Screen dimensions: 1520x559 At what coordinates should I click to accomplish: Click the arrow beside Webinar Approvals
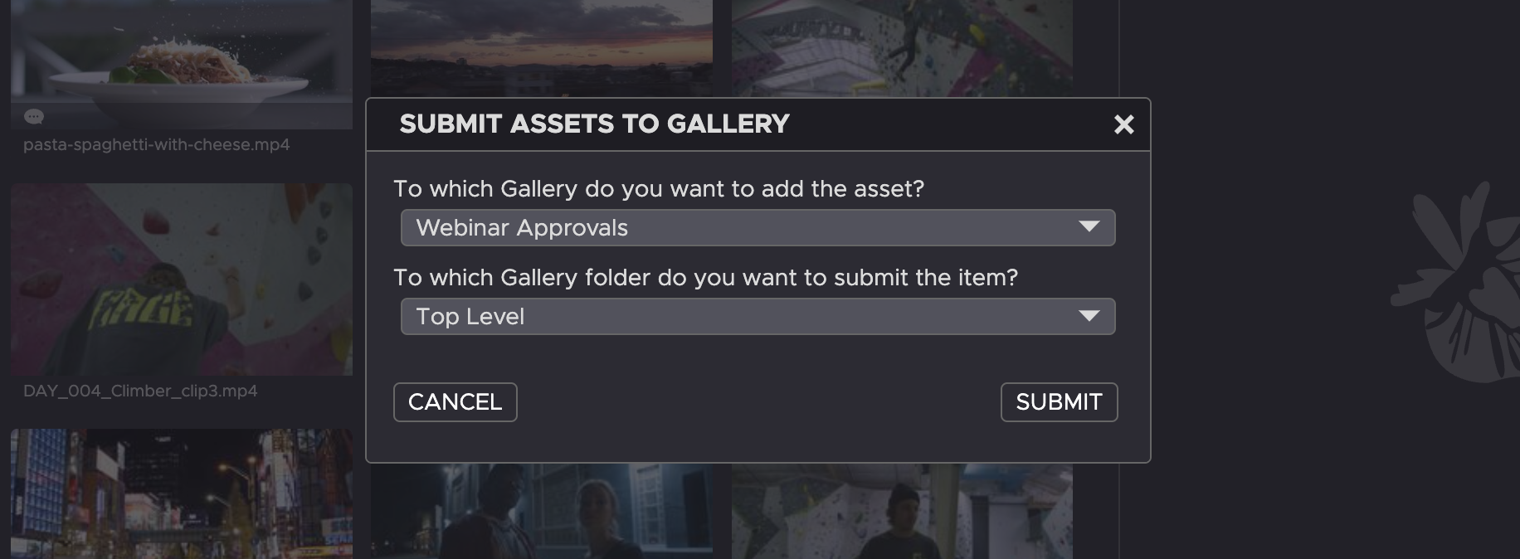pyautogui.click(x=1089, y=227)
